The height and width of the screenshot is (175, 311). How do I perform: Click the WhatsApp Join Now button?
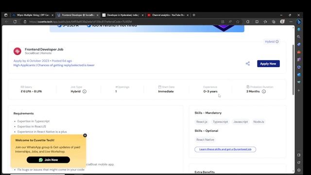pyautogui.click(x=48, y=160)
